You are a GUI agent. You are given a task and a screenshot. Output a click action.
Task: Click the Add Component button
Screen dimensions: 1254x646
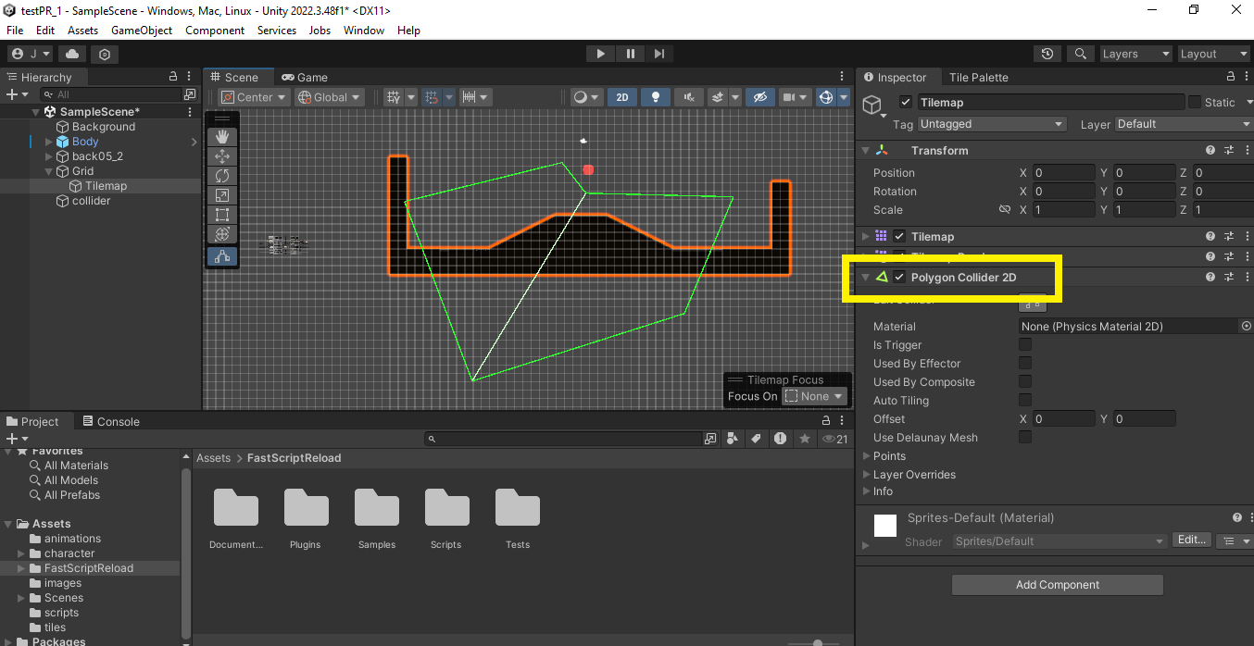click(x=1057, y=584)
